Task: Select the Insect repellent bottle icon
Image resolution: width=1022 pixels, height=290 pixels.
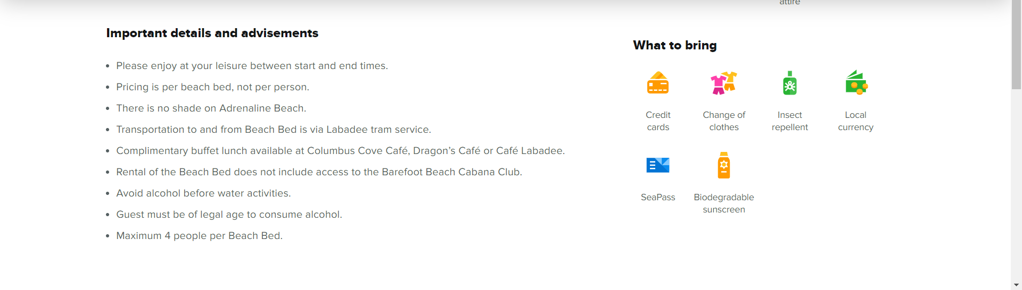Action: coord(790,83)
